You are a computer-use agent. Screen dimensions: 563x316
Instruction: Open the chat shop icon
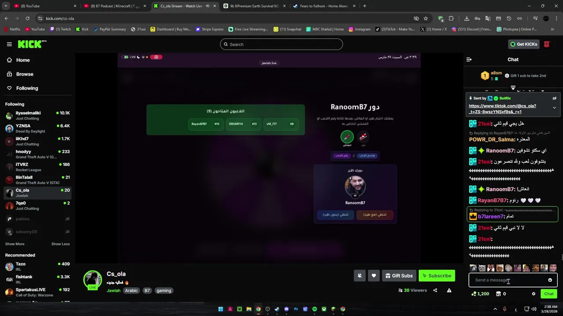click(x=498, y=294)
